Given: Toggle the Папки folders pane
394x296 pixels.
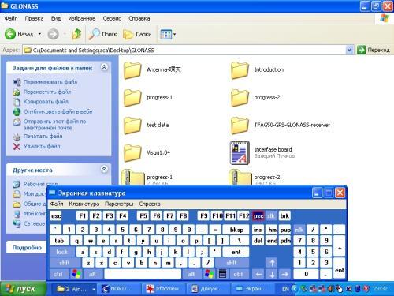Looking at the screenshot, I should [x=137, y=34].
